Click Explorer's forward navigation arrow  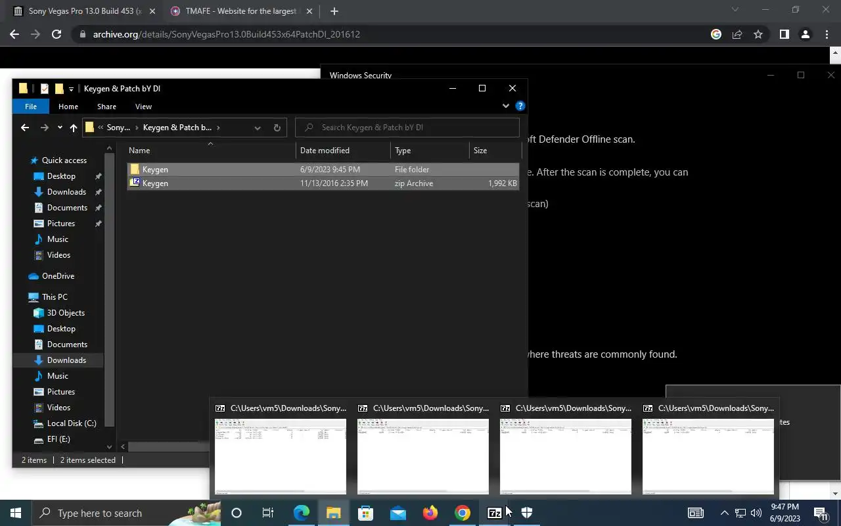(x=44, y=128)
